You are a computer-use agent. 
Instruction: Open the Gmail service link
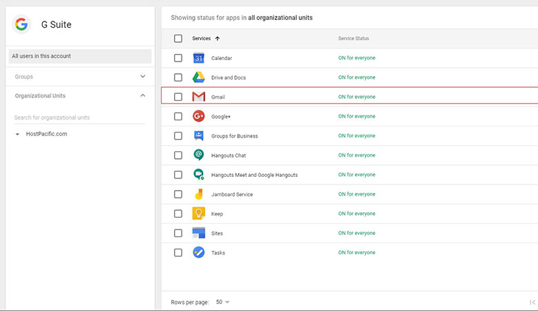(x=218, y=97)
